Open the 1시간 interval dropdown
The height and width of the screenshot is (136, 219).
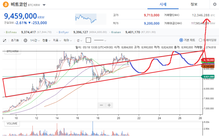click(35, 40)
